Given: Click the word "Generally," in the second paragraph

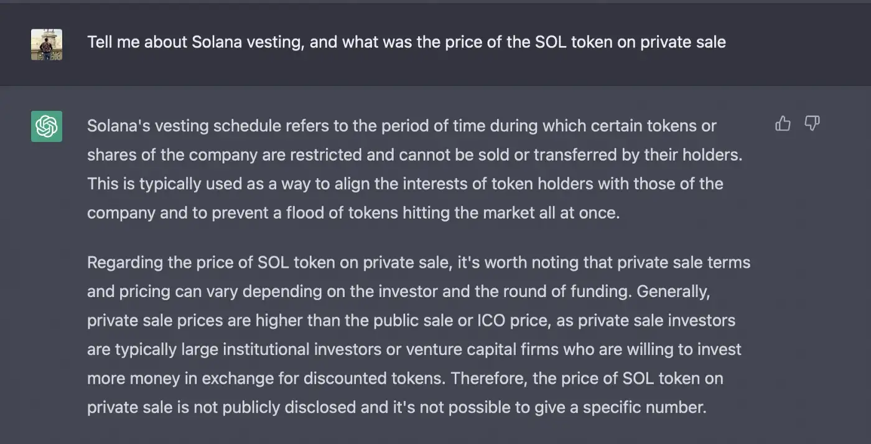Looking at the screenshot, I should tap(673, 291).
